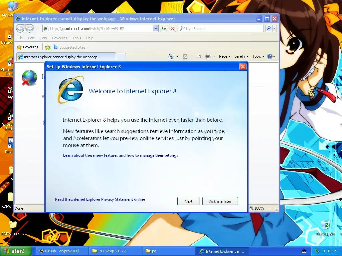Open the recent pages dropdown beside Forward
Image resolution: width=342 pixels, height=256 pixels.
[x=37, y=29]
